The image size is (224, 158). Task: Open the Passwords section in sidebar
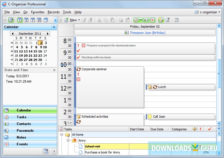(30, 130)
